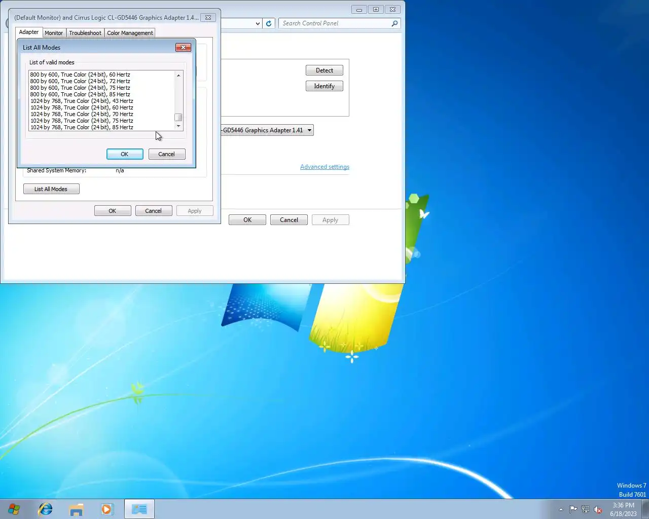Click the List All Modes button
This screenshot has height=519, width=649.
coord(51,189)
